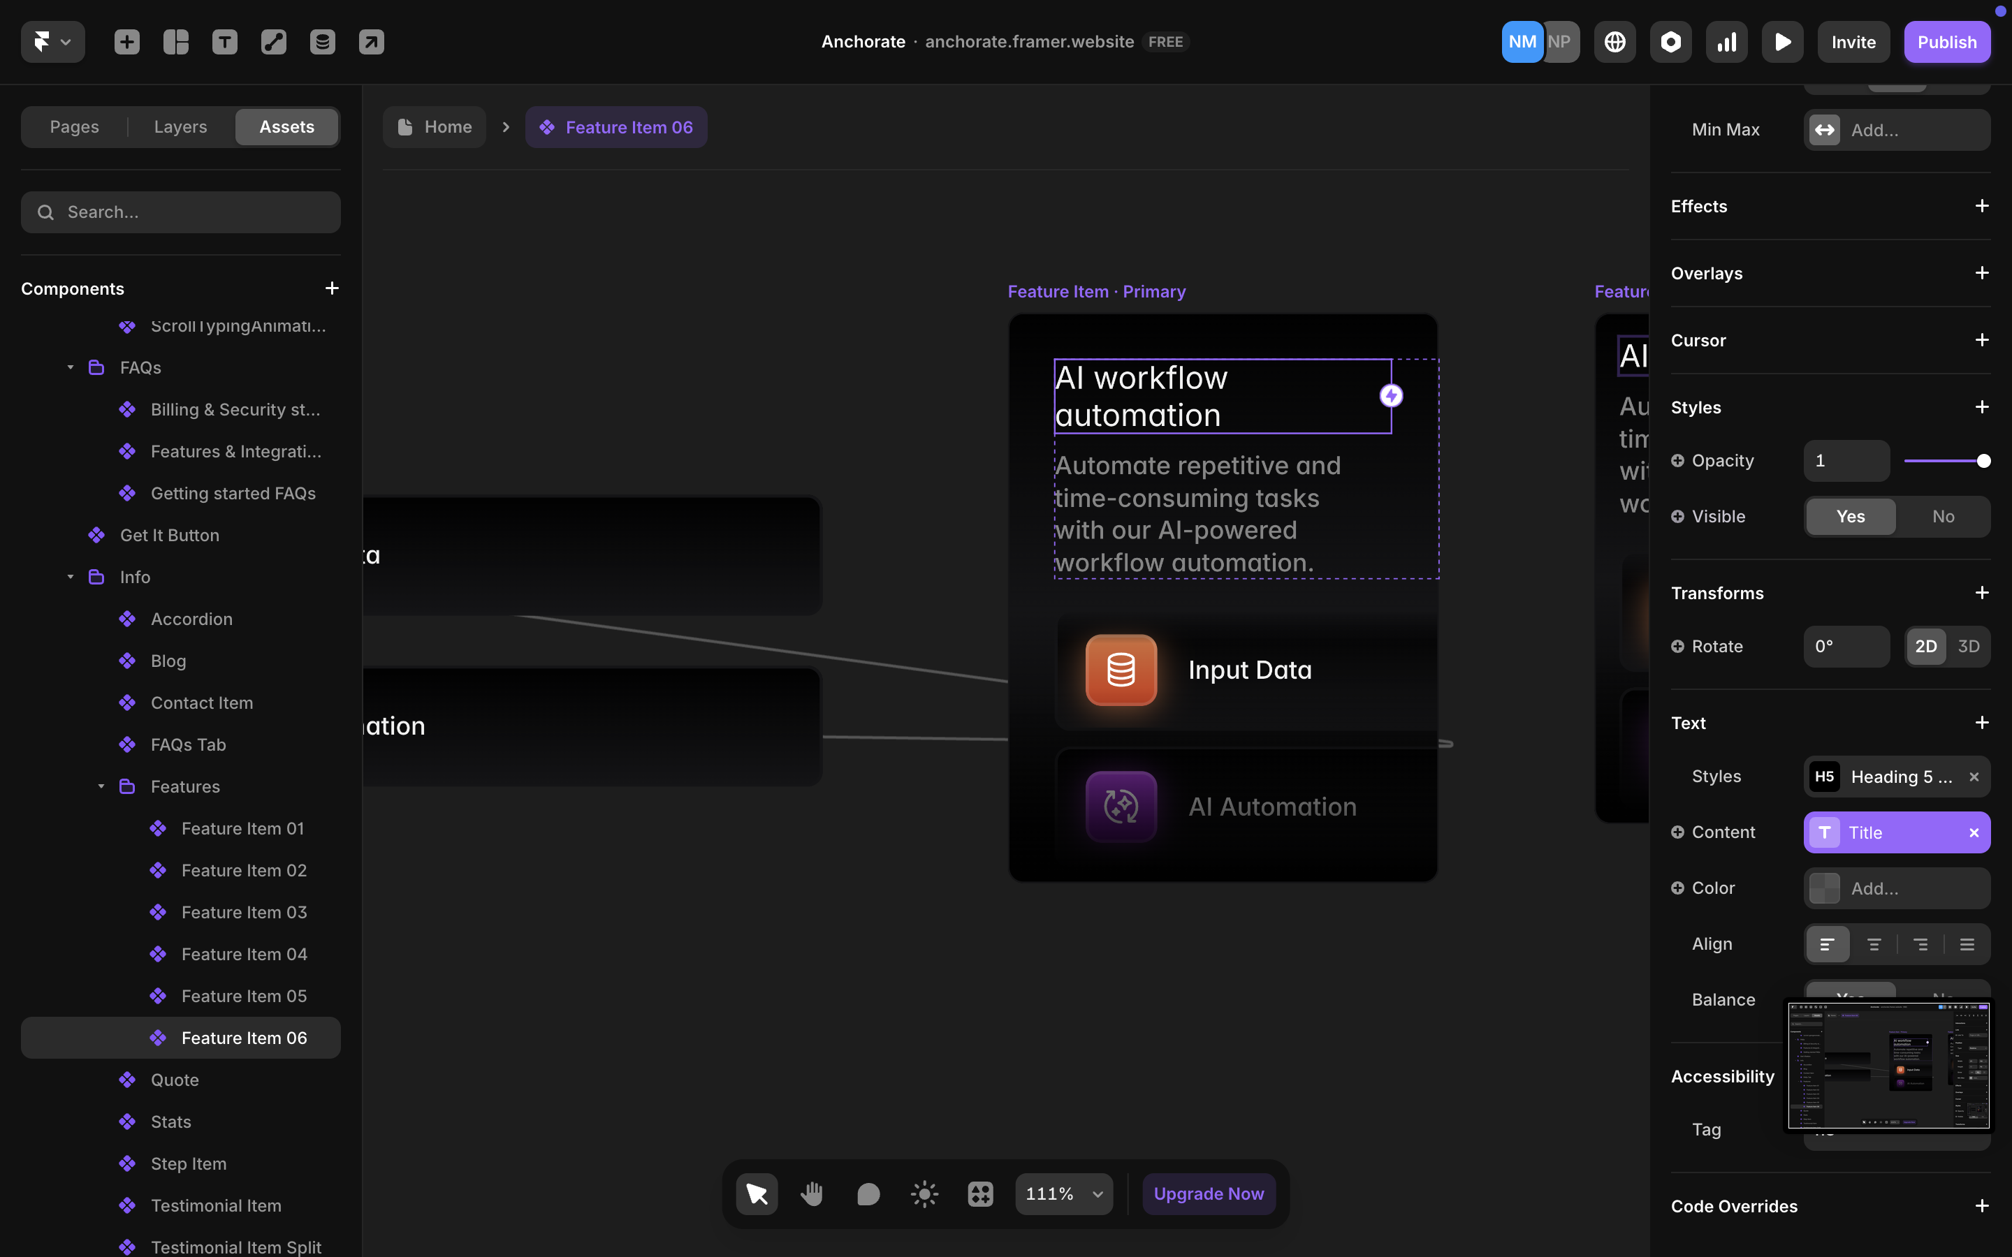Image resolution: width=2012 pixels, height=1257 pixels.
Task: Select the Insert tool in the top toolbar
Action: (x=126, y=42)
